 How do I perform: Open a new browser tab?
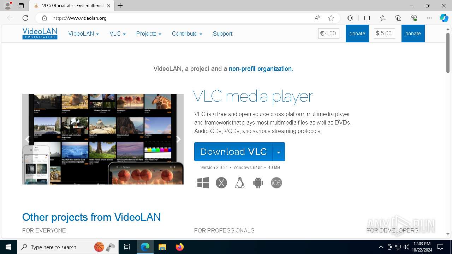[120, 6]
